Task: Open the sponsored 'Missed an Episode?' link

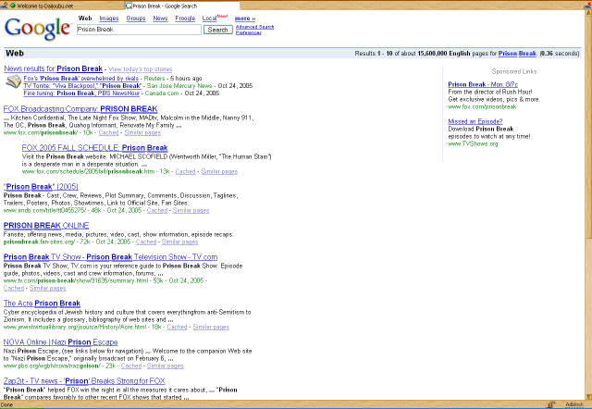Action: 475,121
